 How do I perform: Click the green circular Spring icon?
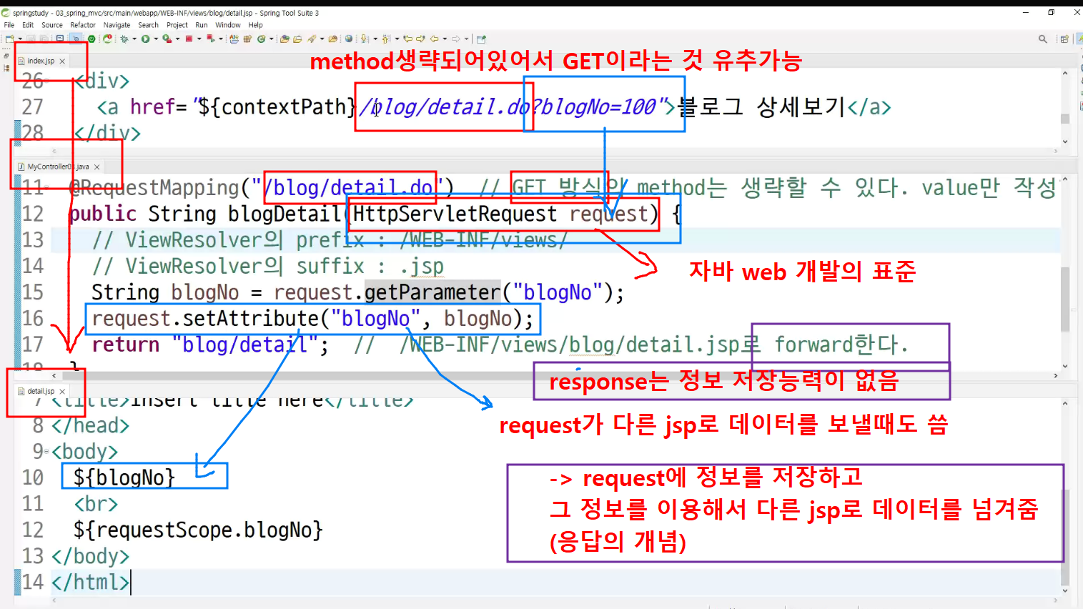point(262,39)
